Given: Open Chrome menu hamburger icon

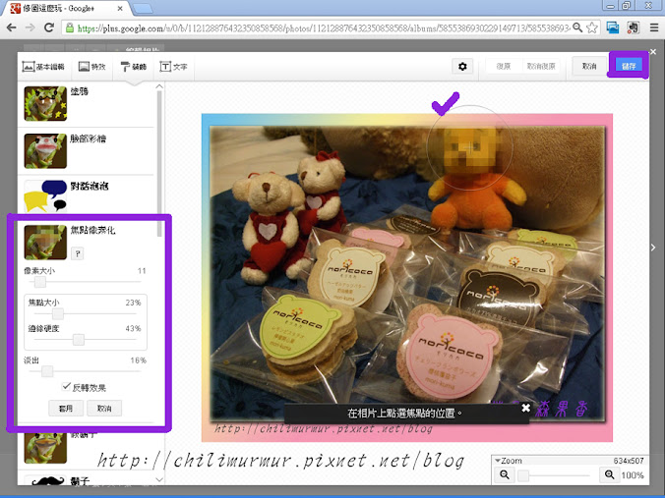Looking at the screenshot, I should [654, 28].
